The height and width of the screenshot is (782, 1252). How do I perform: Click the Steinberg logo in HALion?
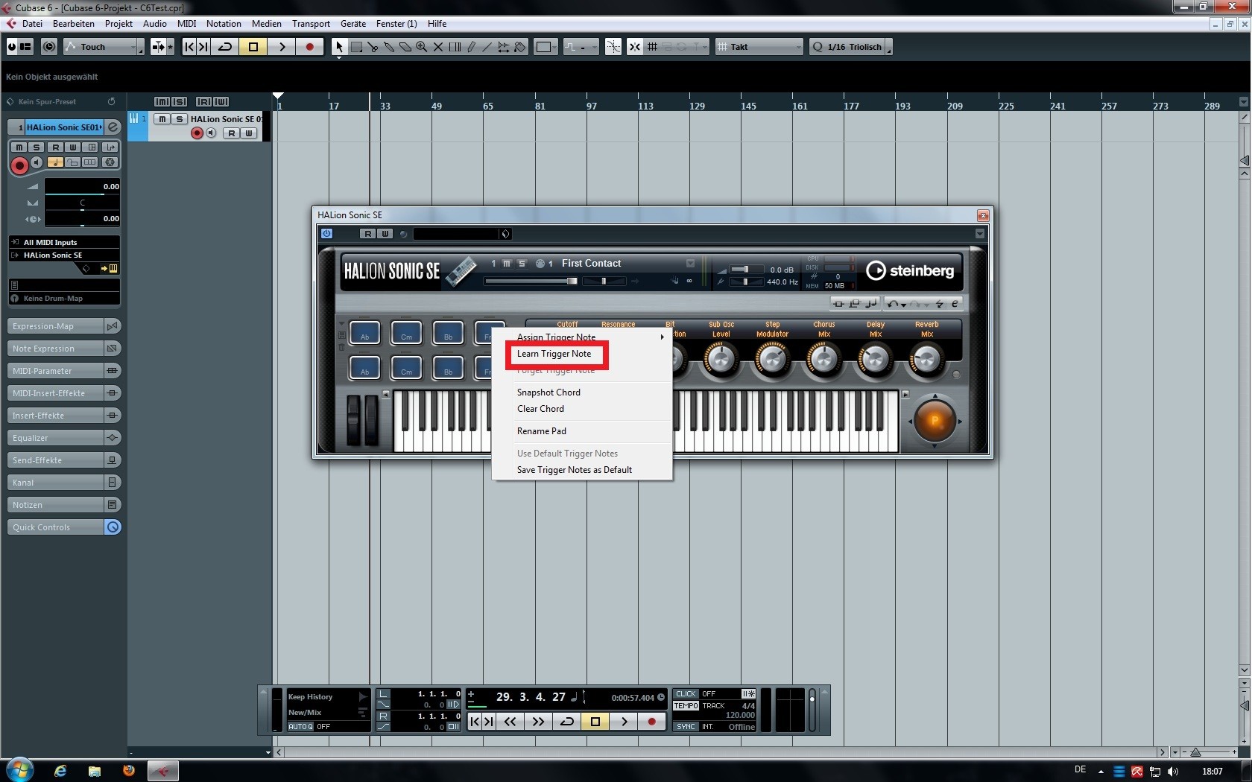point(910,270)
